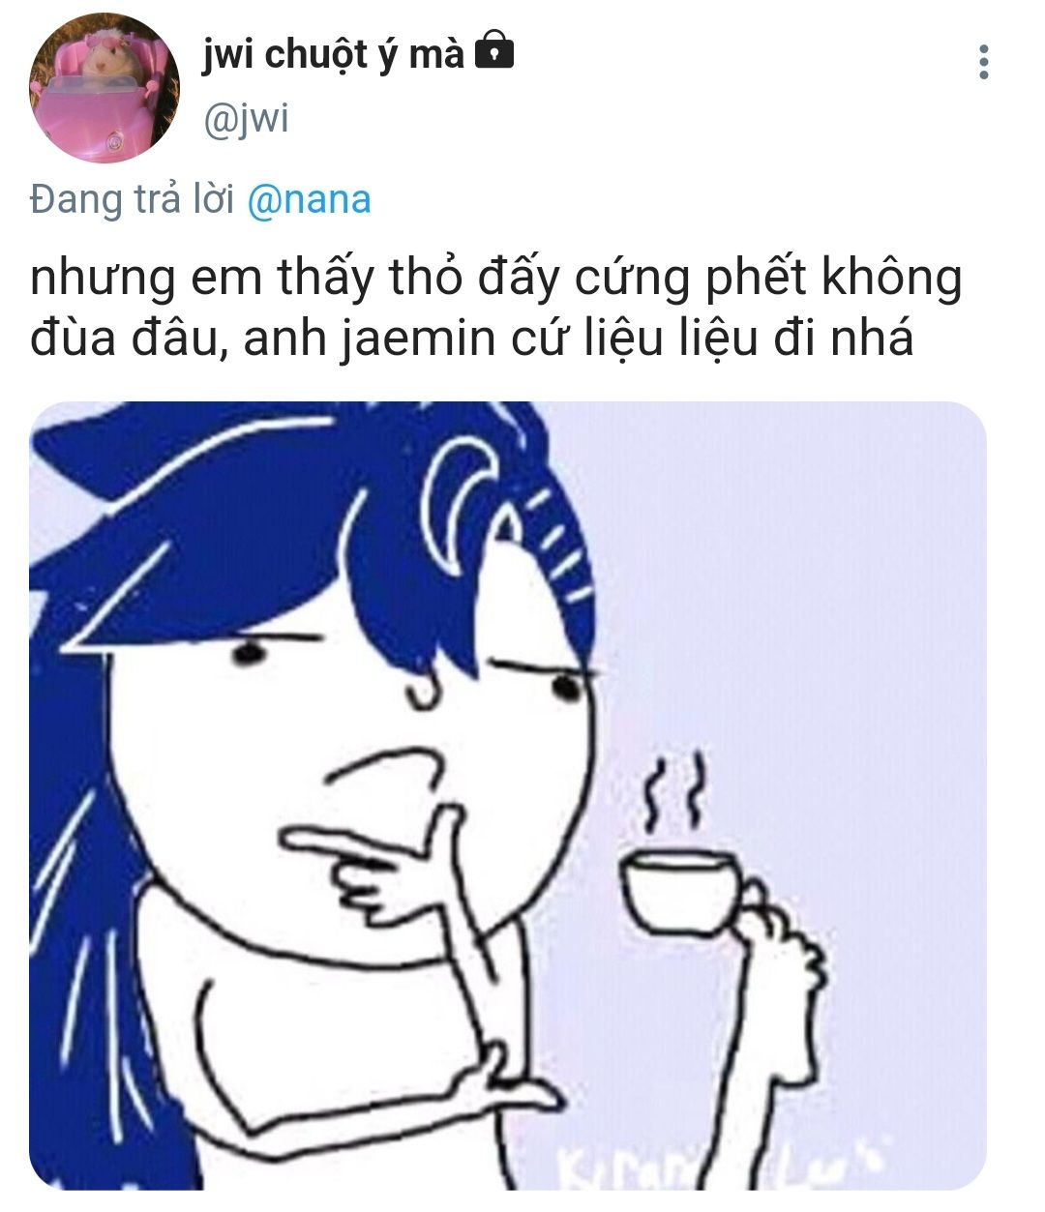Click the tweet line starting "nhưng em thấy"
This screenshot has height=1212, width=1045.
[x=496, y=279]
